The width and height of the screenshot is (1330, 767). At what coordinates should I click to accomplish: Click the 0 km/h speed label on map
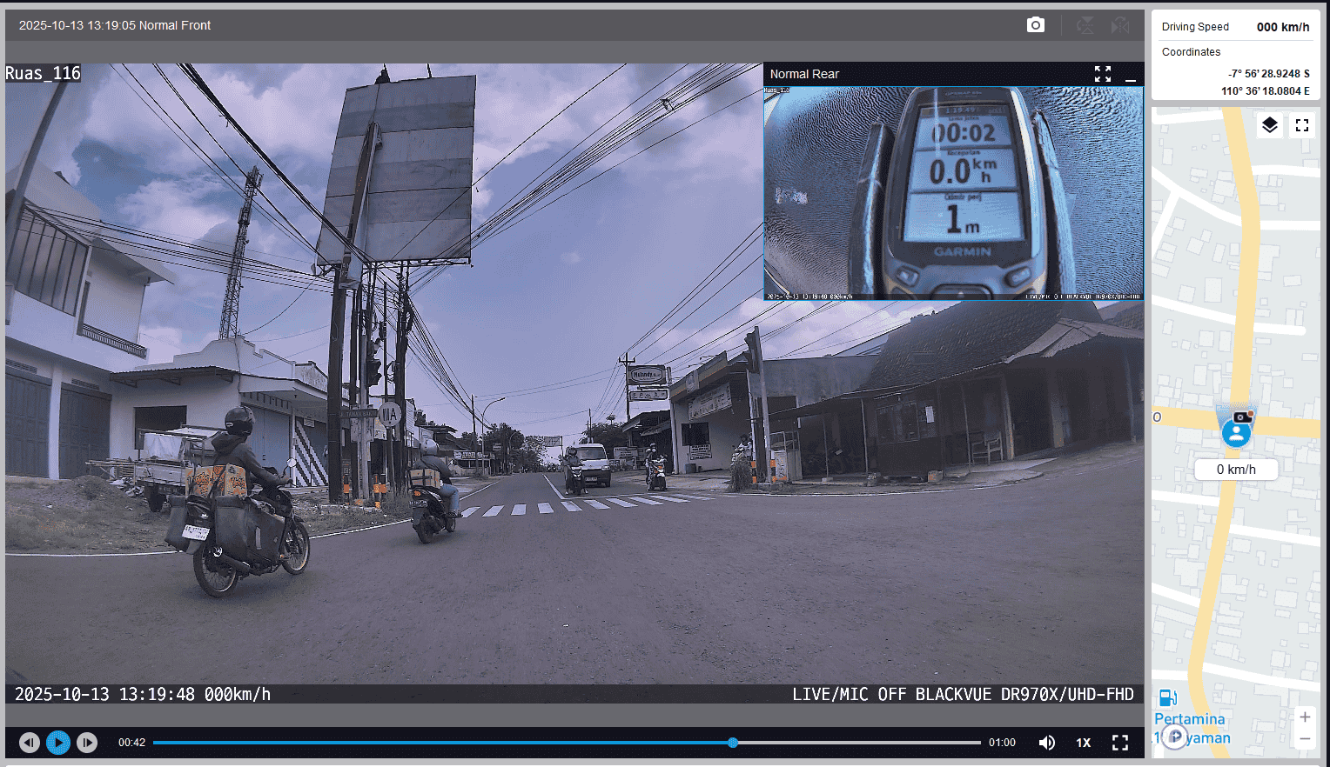[1236, 470]
